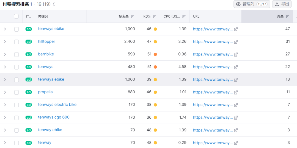Screen dimensions: 297x148
Task: Click the ad badge in barnbike row
Action: tap(29, 54)
